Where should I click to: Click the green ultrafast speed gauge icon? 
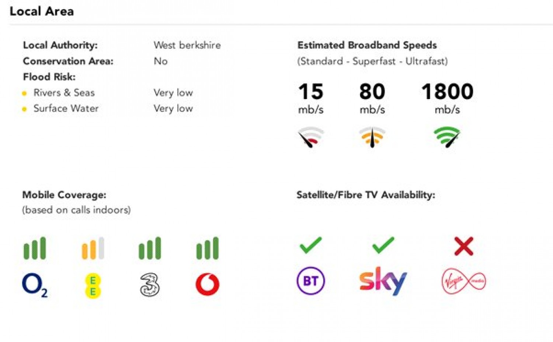[x=447, y=137]
